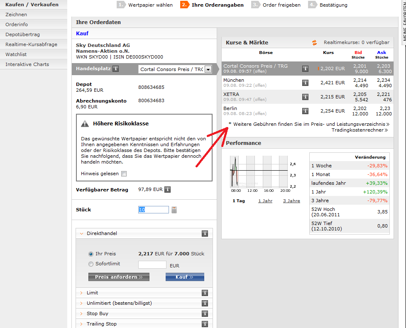Select the Sofortlimit radio button
Image resolution: width=406 pixels, height=328 pixels.
[91, 264]
